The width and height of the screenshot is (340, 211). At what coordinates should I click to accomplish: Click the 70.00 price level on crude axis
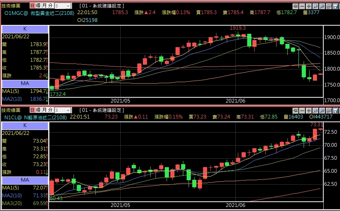(330, 145)
